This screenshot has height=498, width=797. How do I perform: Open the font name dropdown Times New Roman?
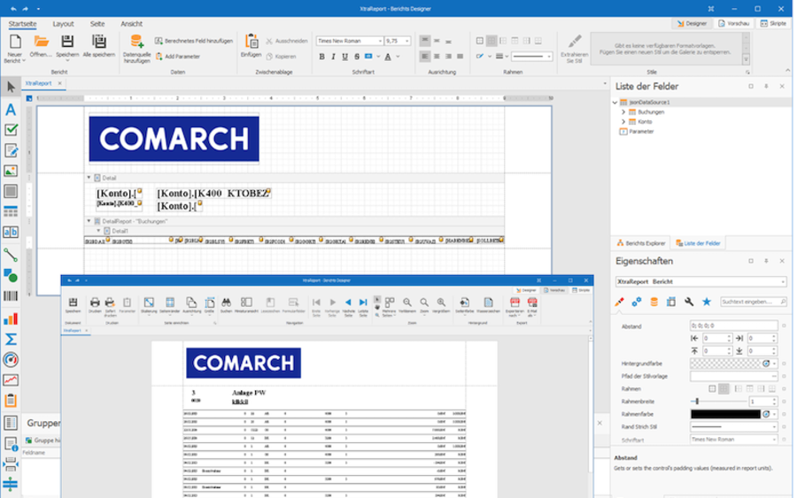[380, 41]
